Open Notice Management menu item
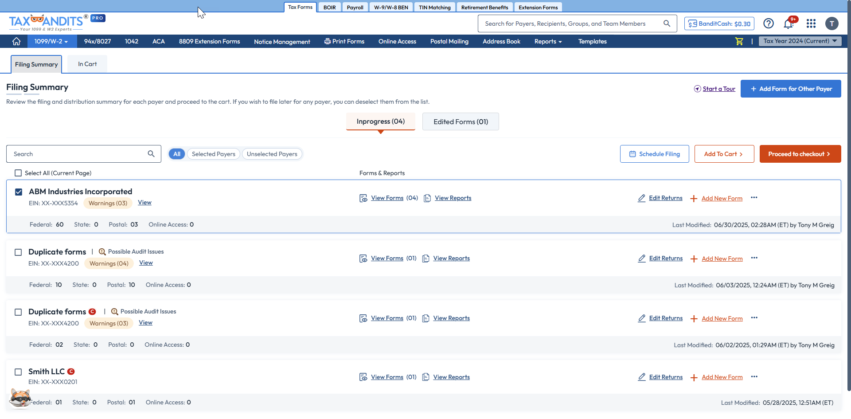This screenshot has height=419, width=851. pos(282,42)
